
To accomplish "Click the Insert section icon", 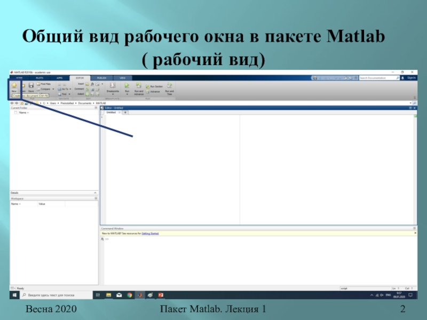I will tap(87, 84).
